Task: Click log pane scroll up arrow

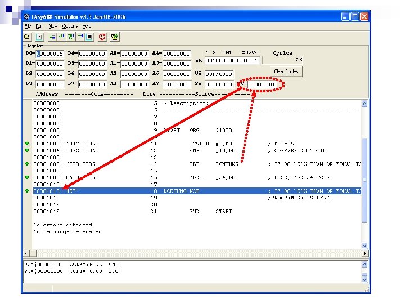Action: point(364,265)
